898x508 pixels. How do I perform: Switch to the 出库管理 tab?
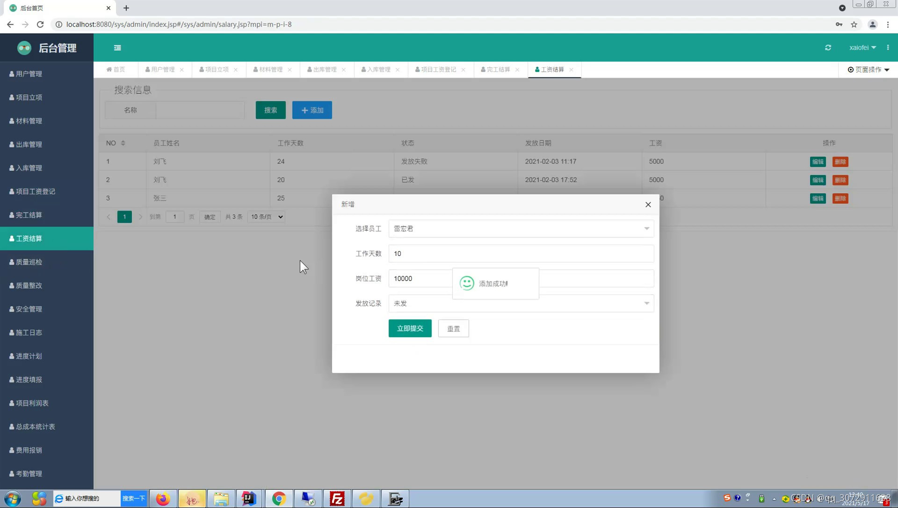coord(322,70)
